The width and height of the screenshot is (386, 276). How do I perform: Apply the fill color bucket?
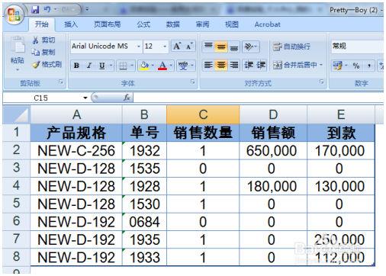point(144,66)
